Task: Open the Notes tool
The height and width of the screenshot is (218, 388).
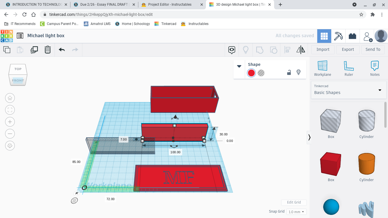Action: (375, 68)
